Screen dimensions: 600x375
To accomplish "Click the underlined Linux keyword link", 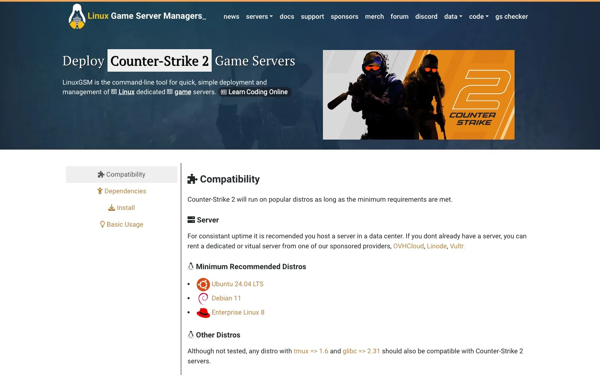I will [126, 92].
